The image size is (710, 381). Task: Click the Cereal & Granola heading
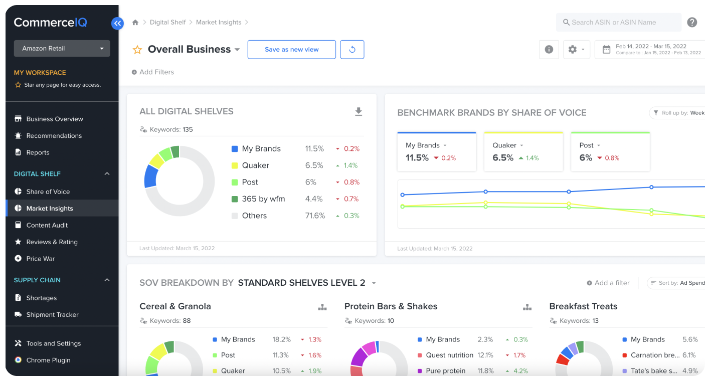(175, 306)
